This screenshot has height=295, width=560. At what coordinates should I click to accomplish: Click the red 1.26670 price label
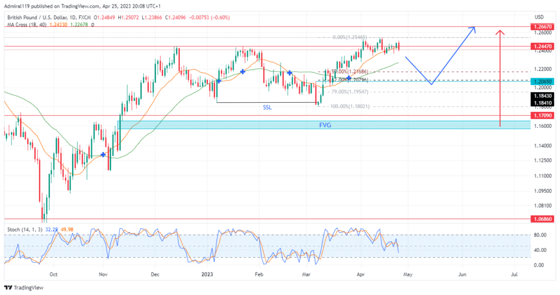pyautogui.click(x=542, y=27)
